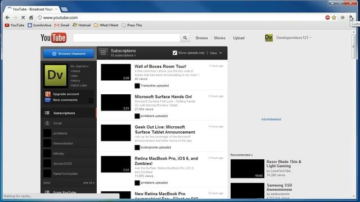Bookmark this page with the star icon
Viewport: 360px width, 202px height.
[334, 17]
